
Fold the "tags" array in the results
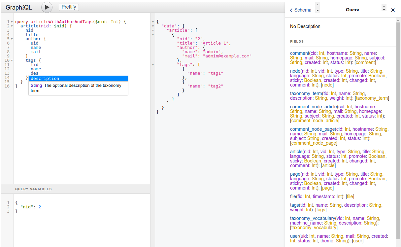[153, 65]
